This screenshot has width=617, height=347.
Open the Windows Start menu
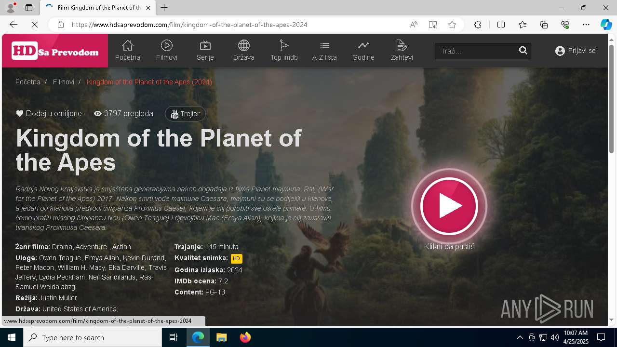point(12,337)
